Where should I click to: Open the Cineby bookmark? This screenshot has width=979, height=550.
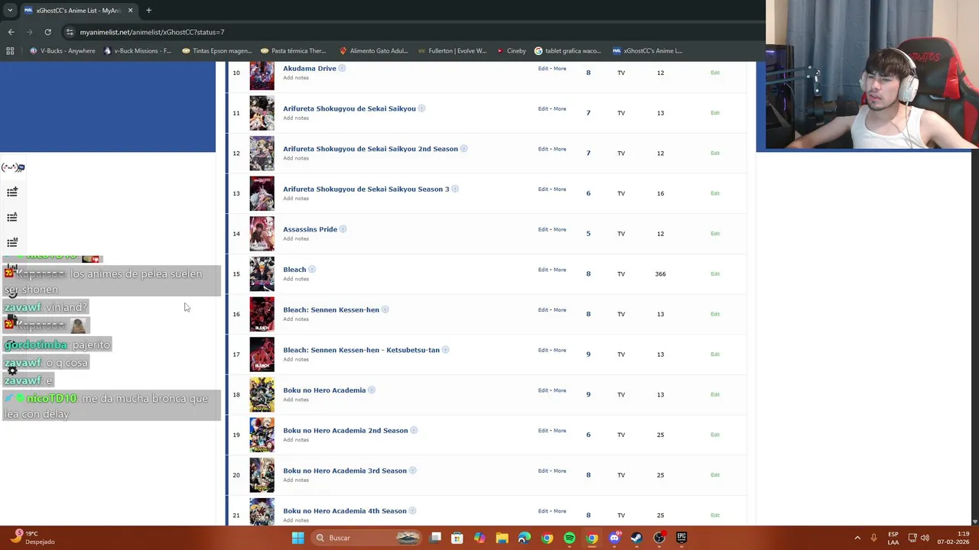click(x=511, y=51)
